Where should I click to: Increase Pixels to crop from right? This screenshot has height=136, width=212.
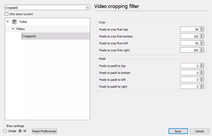pos(202,49)
